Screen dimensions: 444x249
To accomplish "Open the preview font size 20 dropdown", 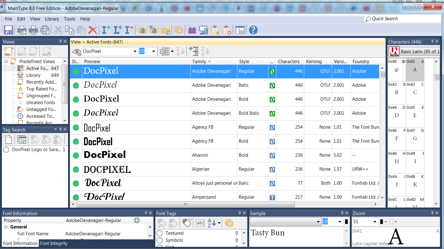I will [153, 51].
